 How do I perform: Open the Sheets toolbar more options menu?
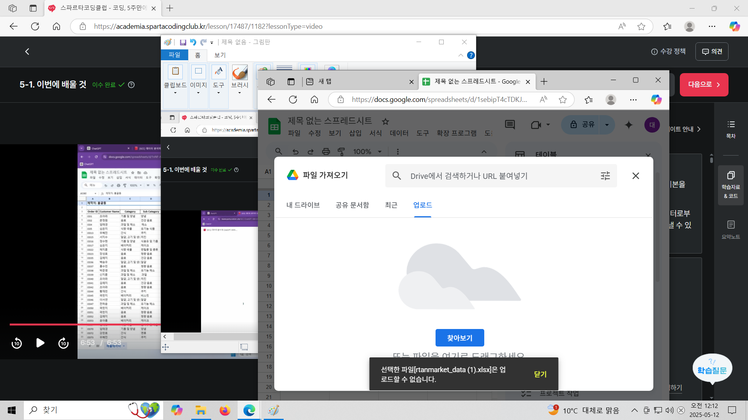(x=398, y=152)
